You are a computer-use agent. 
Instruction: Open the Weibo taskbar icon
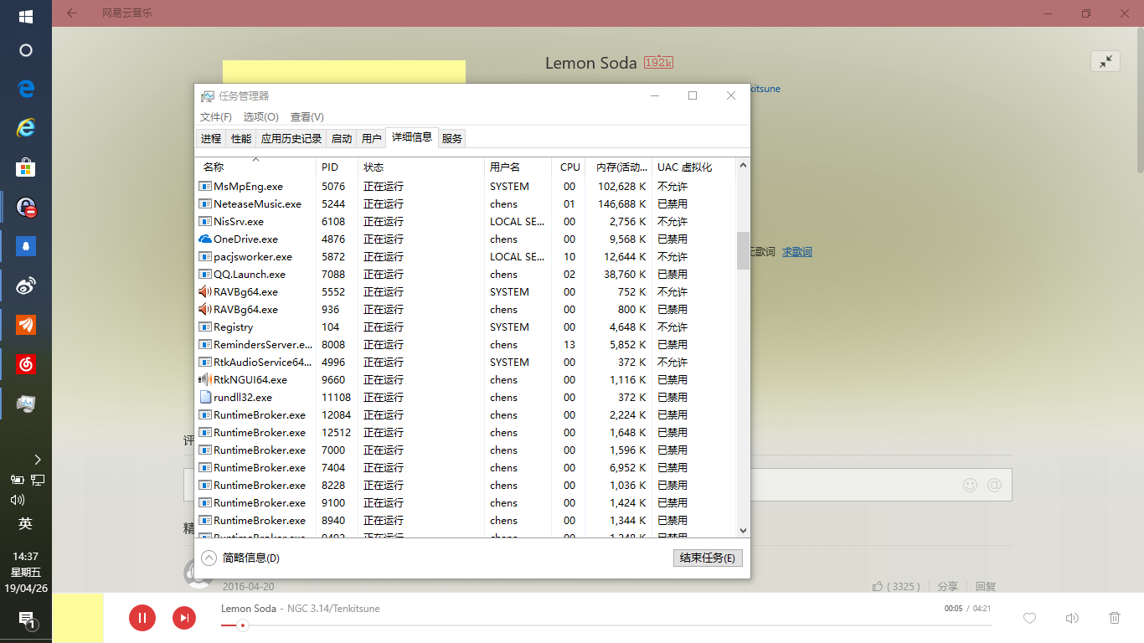25,285
